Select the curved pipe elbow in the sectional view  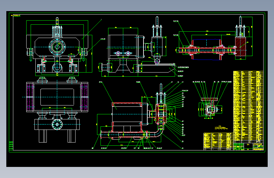click(159, 133)
